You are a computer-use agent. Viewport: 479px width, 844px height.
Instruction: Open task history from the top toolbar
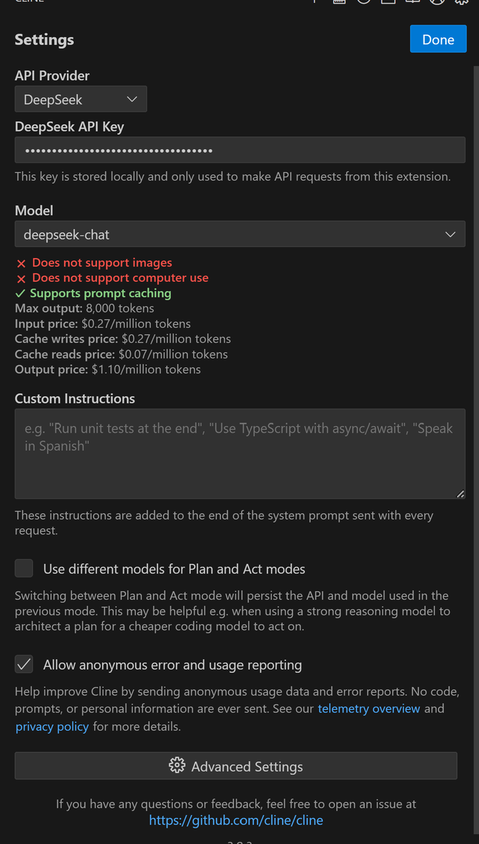pyautogui.click(x=364, y=1)
